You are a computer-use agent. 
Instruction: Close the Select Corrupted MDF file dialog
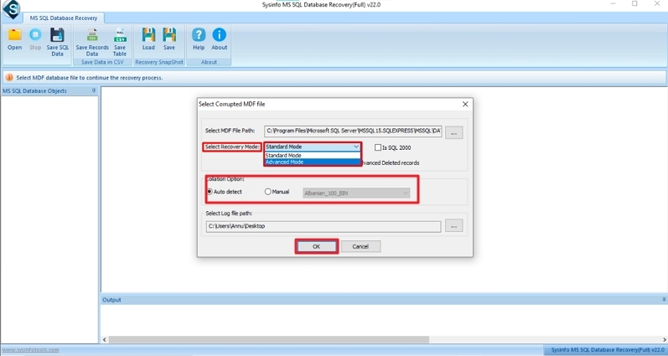(465, 104)
